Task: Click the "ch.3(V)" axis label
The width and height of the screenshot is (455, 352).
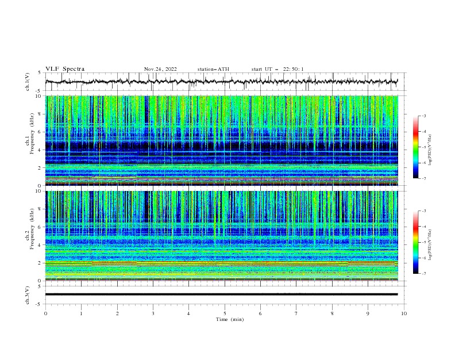Action: point(28,295)
